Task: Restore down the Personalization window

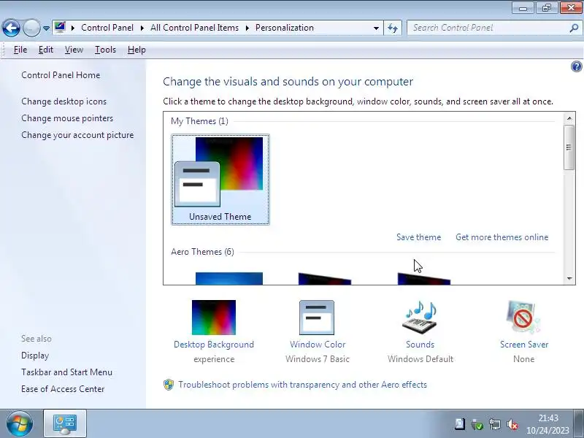Action: click(547, 8)
